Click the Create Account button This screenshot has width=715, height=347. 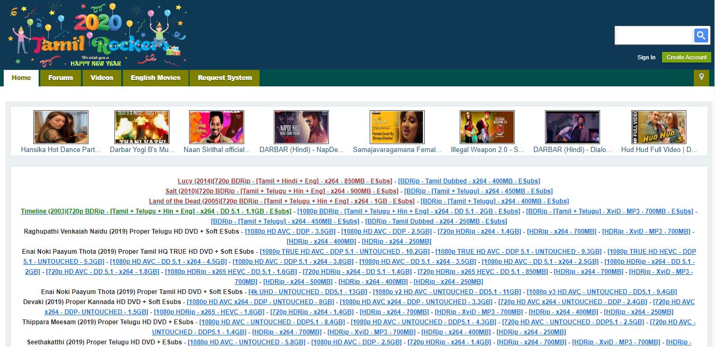[x=686, y=57]
